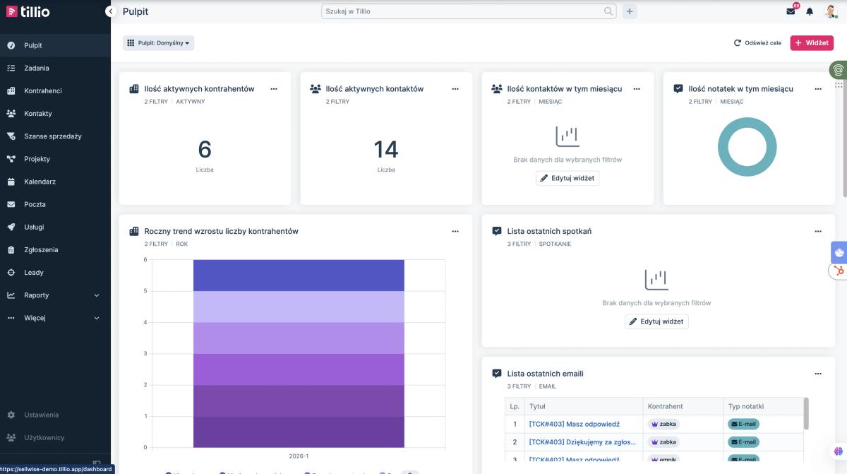The width and height of the screenshot is (847, 474).
Task: Click the value 6 in active contractors widget
Action: coord(205,149)
